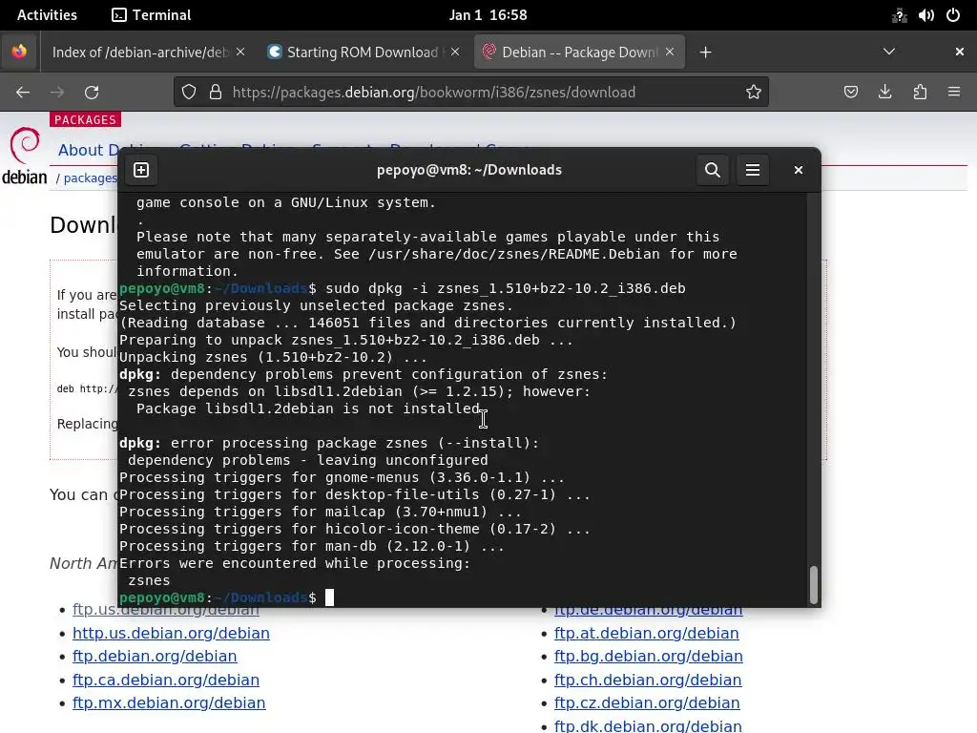
Task: Open a new tab in the terminal window
Action: tap(141, 170)
